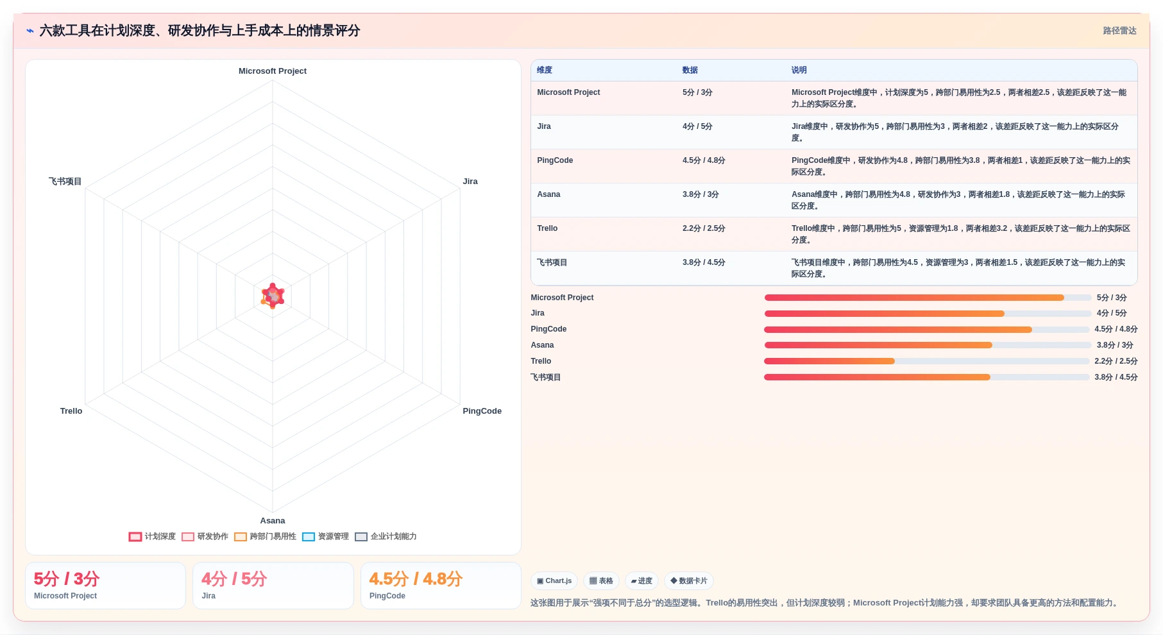The width and height of the screenshot is (1163, 635).
Task: Click the Jira progress bar
Action: 928,314
